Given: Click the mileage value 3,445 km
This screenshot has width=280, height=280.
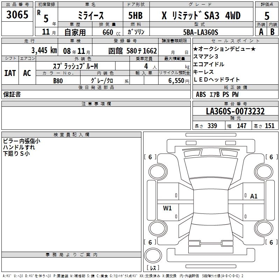Looking at the screenshot, I should (44, 50).
